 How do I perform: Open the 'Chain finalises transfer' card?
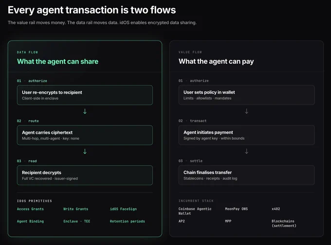pos(247,175)
